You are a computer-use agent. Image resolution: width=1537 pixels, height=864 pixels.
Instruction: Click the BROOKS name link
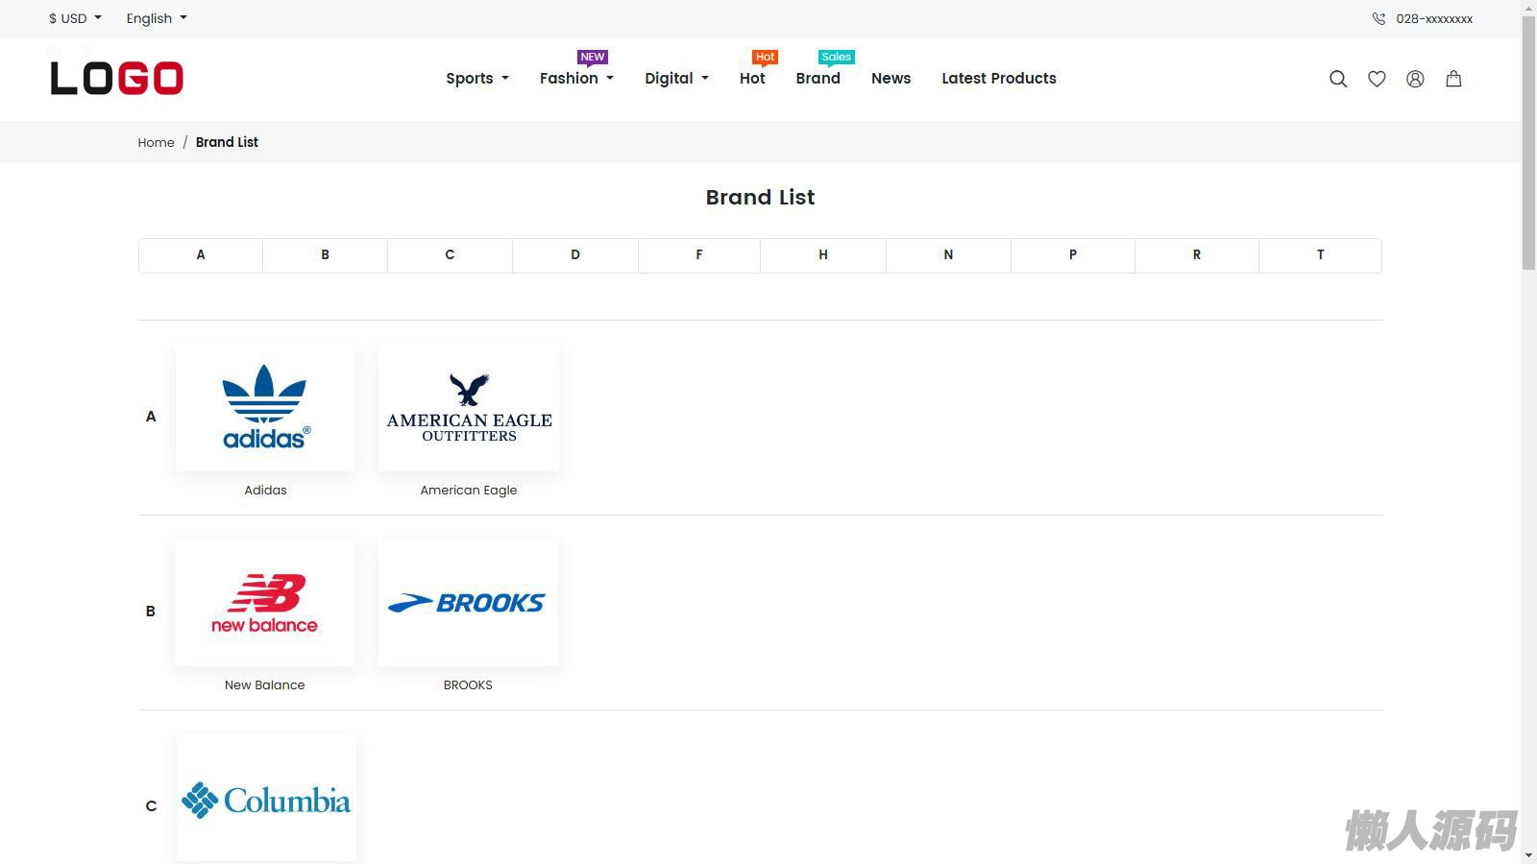point(468,684)
